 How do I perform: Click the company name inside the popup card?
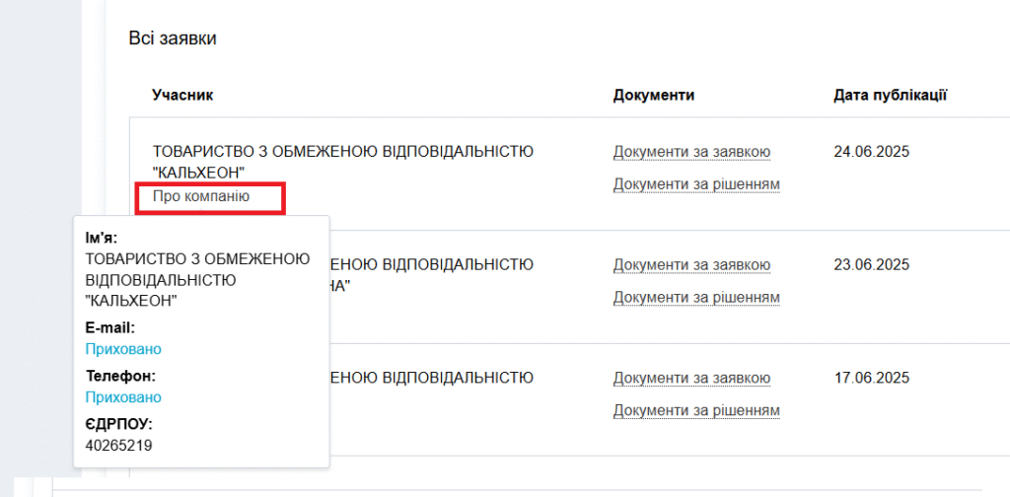[x=197, y=279]
